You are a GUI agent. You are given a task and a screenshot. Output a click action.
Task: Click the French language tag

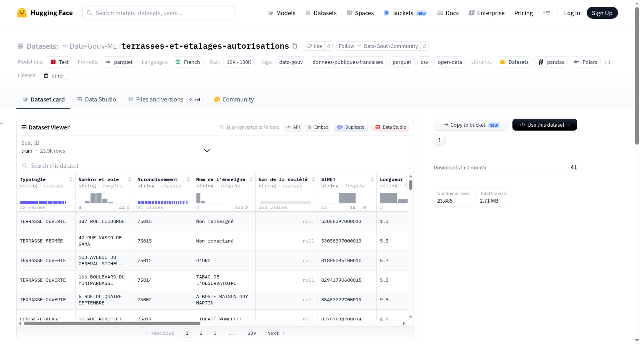[188, 62]
